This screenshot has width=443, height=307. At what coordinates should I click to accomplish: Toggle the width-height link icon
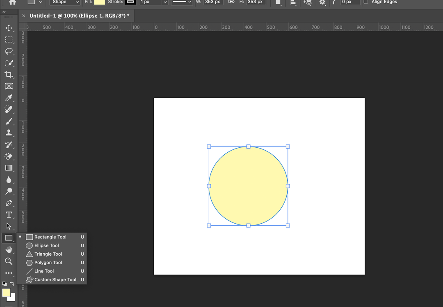pos(231,2)
